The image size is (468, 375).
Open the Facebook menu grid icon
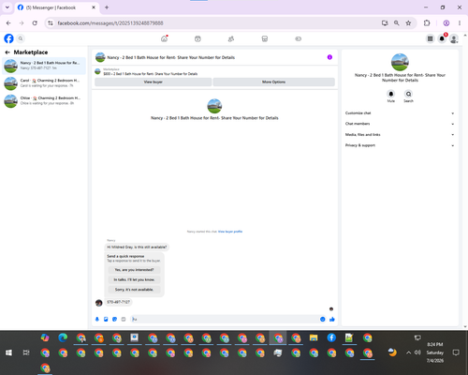pos(430,38)
